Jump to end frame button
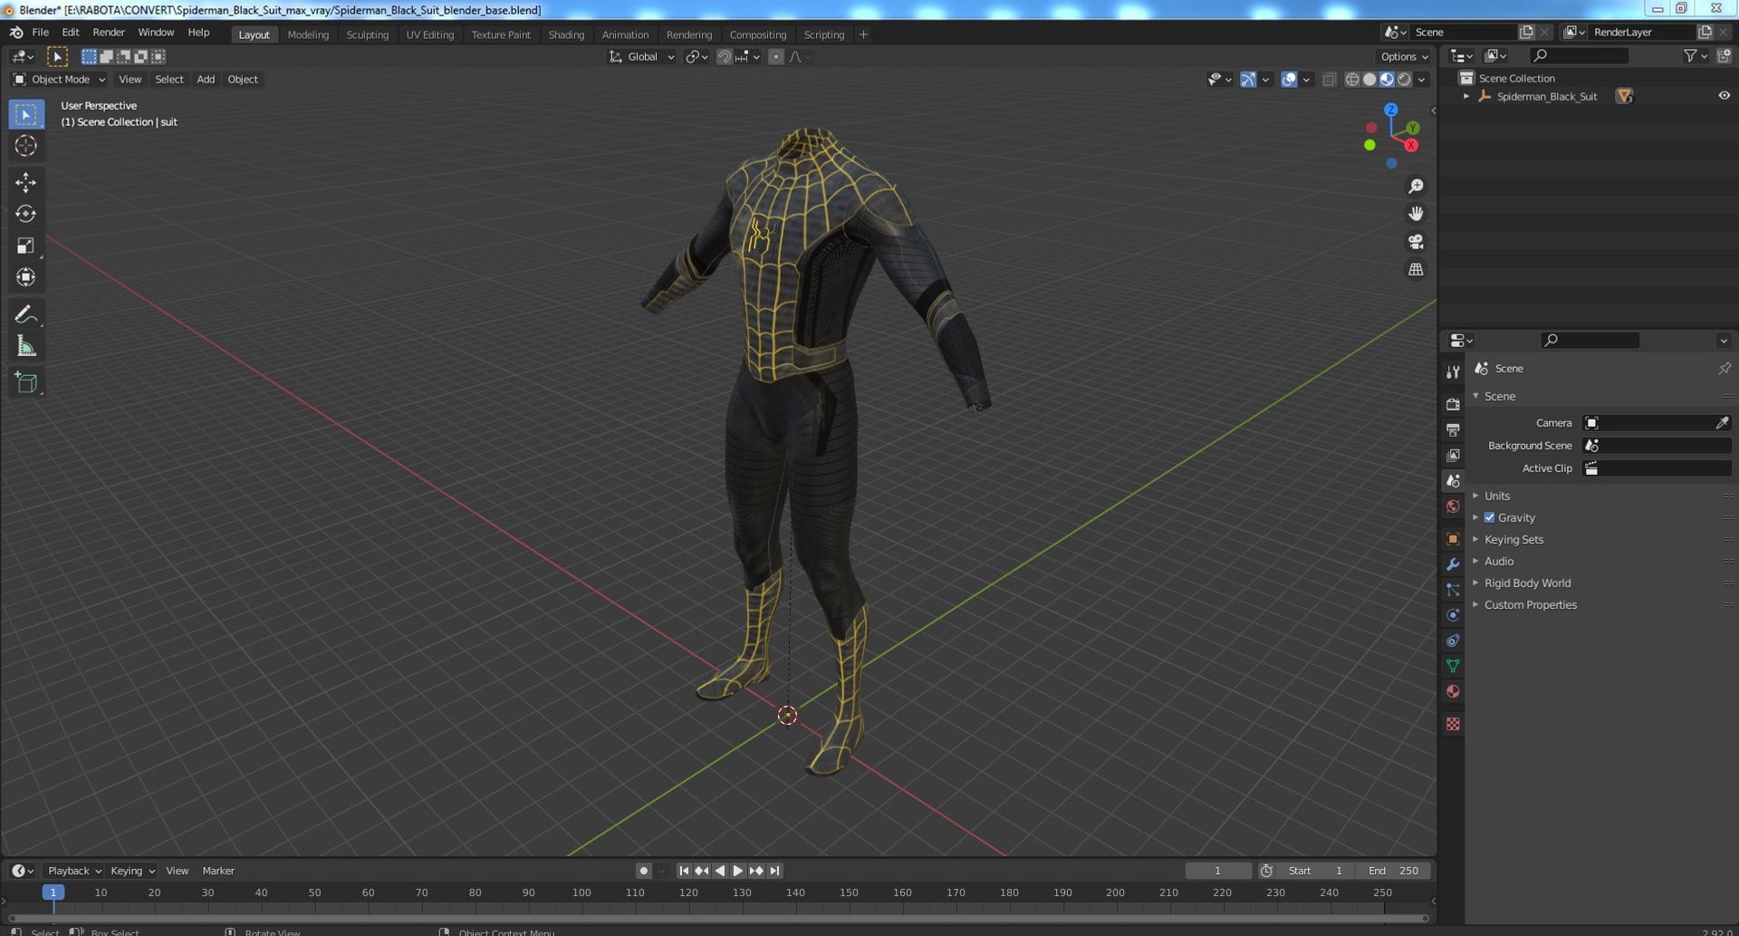Viewport: 1739px width, 936px height. (774, 871)
